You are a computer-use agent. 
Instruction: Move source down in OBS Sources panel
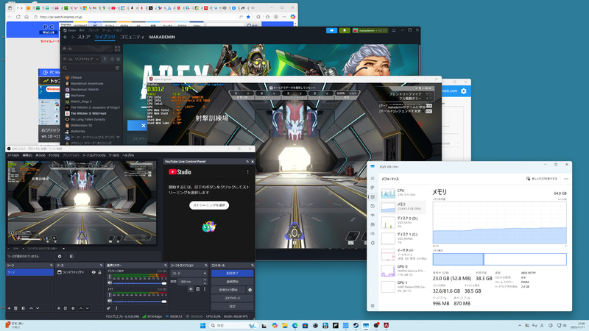coord(88,308)
